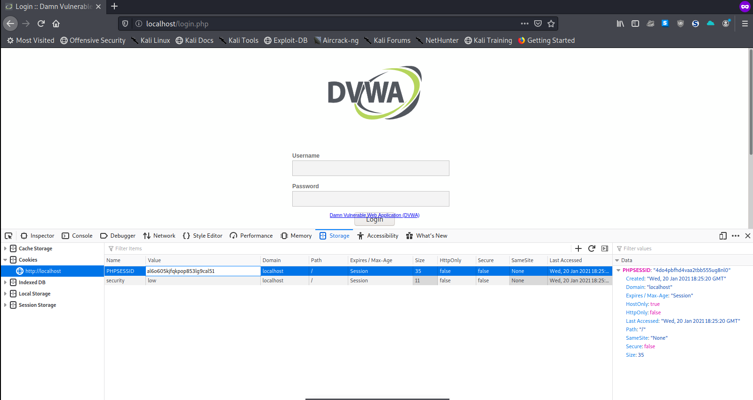
Task: Collapse the Data section in sidebar
Action: click(617, 260)
